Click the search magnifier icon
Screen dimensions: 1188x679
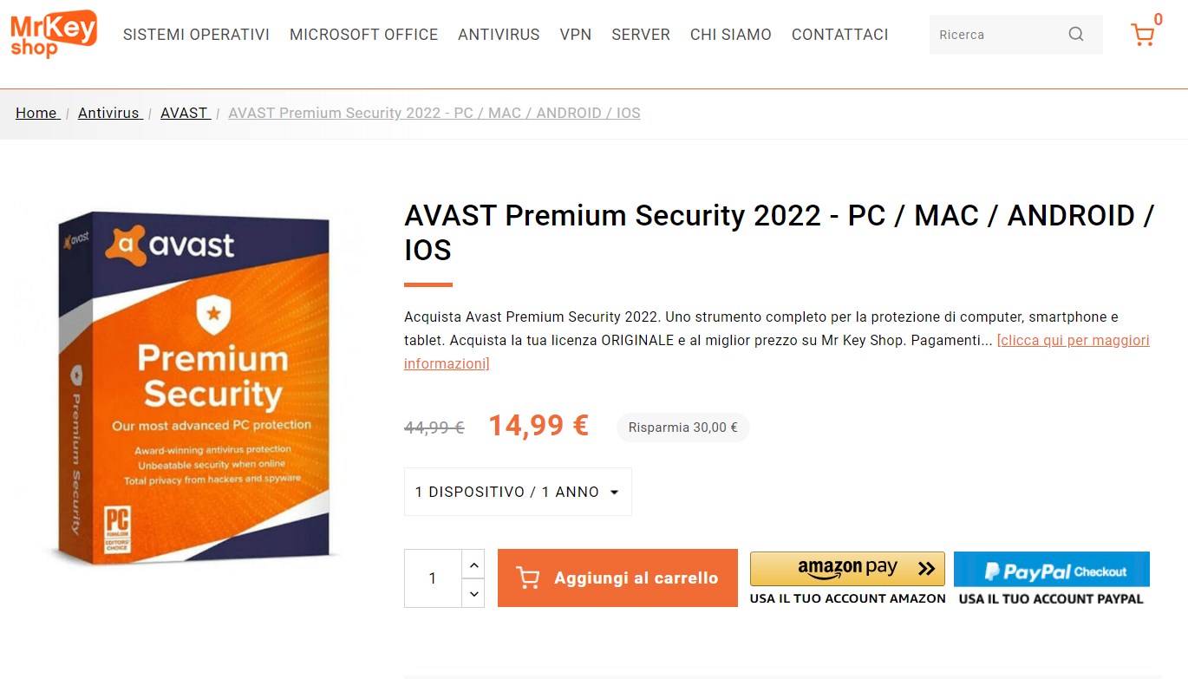click(x=1076, y=35)
